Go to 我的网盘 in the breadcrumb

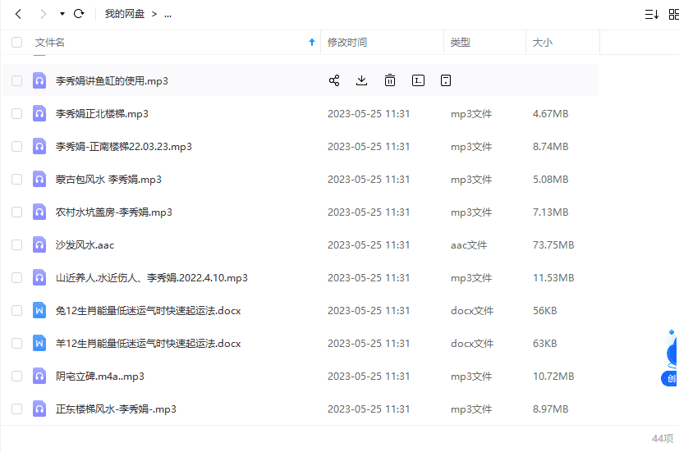pos(124,14)
